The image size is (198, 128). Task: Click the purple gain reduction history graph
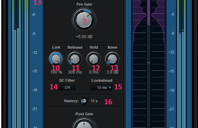point(149,64)
